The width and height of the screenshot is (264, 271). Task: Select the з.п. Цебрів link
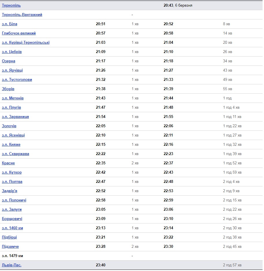pos(12,52)
